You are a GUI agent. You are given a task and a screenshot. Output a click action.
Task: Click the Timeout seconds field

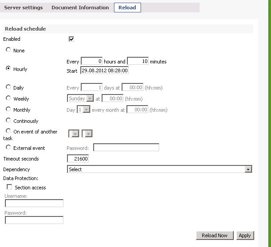pos(78,159)
